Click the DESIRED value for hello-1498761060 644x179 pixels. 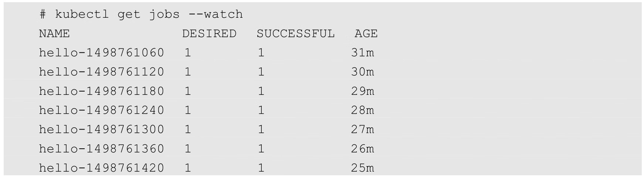click(188, 53)
